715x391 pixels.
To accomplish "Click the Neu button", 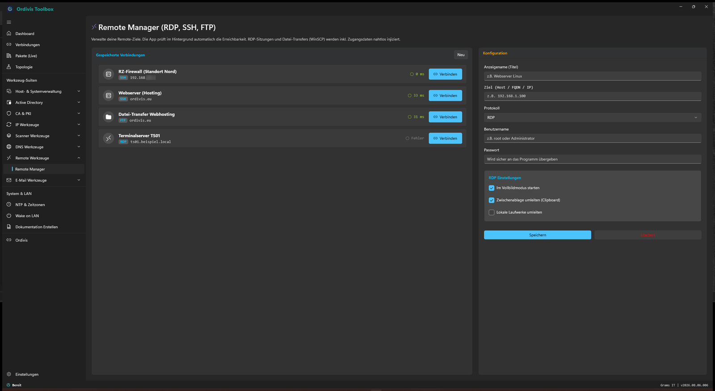I will pos(461,55).
